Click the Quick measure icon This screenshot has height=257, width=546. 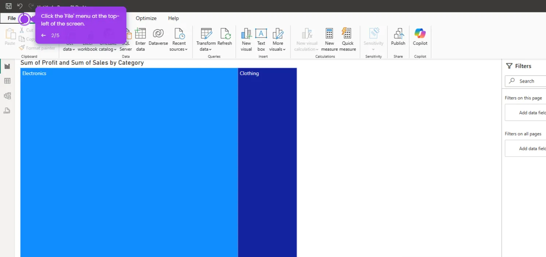347,33
